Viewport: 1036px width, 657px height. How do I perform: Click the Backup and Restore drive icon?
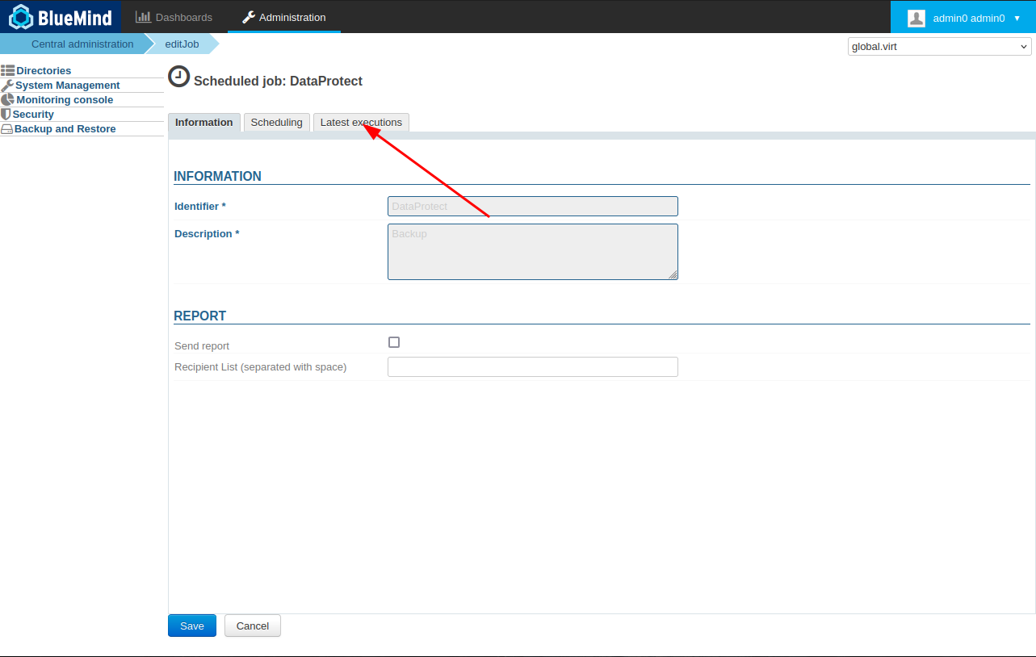tap(6, 129)
